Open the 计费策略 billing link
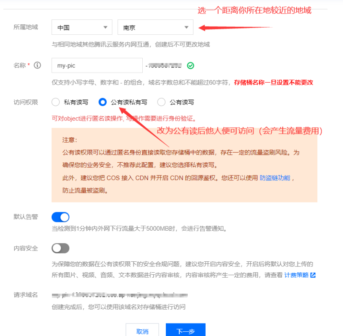This screenshot has width=343, height=336. point(296,275)
